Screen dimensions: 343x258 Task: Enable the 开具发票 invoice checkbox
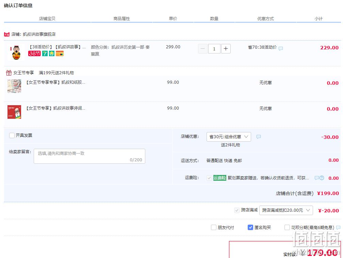click(12, 135)
